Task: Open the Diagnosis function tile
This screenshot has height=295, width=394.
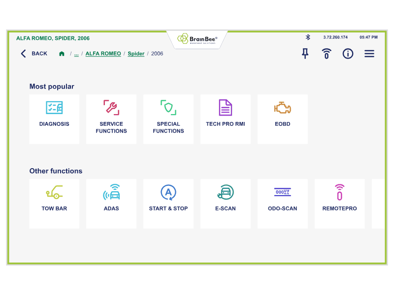Action: pyautogui.click(x=54, y=119)
